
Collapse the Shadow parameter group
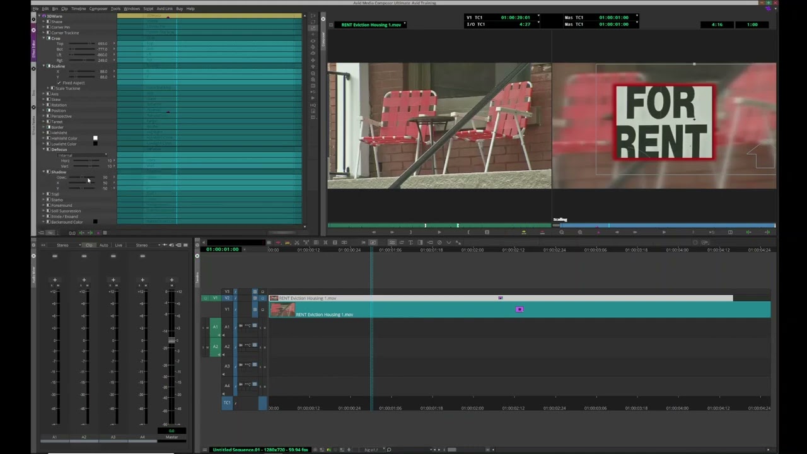coord(44,172)
